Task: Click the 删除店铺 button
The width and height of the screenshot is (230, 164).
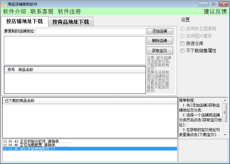Action: coord(160,40)
